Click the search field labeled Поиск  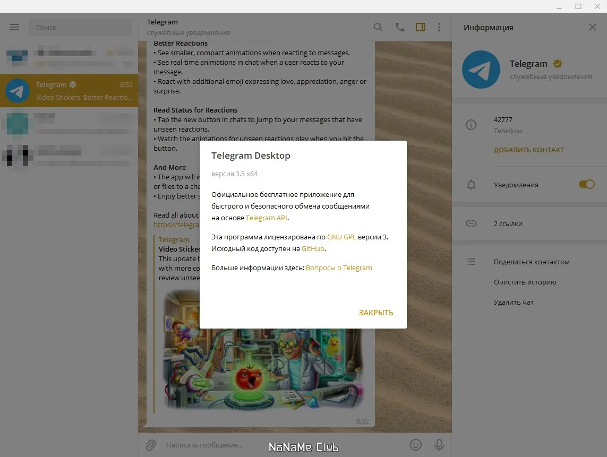81,28
